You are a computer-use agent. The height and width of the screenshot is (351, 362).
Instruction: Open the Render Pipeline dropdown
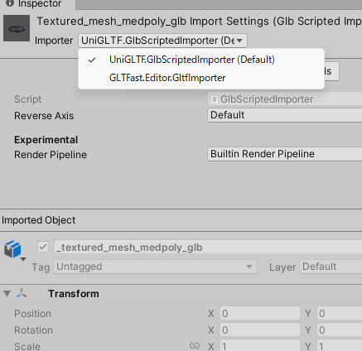(284, 154)
